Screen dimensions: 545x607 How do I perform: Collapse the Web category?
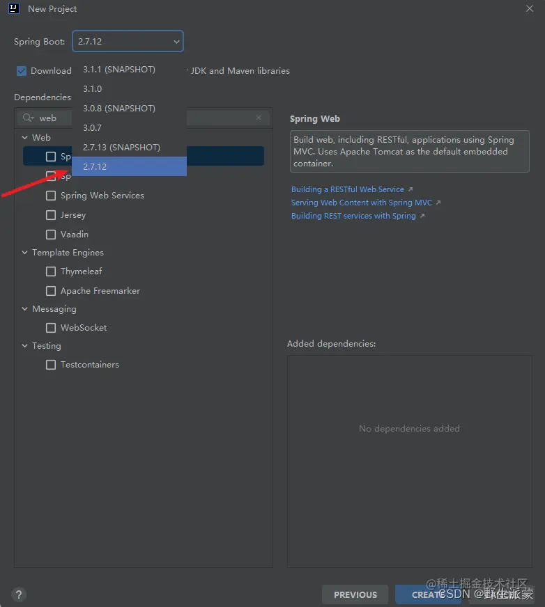point(25,137)
